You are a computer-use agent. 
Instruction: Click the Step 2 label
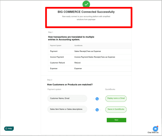(x=49, y=80)
